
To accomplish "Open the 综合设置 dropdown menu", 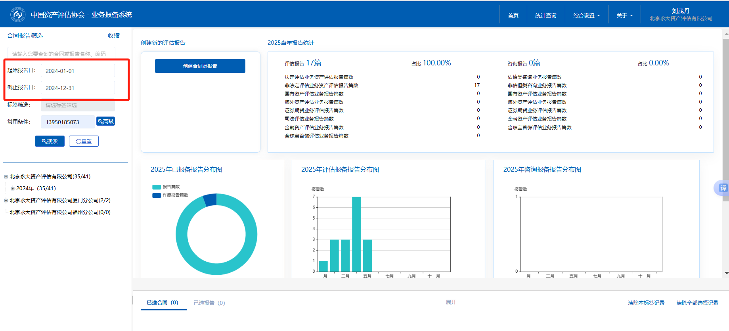I will 586,15.
